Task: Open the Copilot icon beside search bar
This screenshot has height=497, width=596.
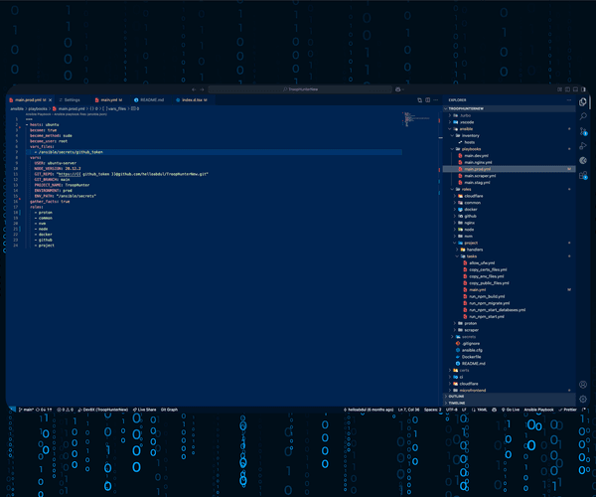Action: [398, 89]
